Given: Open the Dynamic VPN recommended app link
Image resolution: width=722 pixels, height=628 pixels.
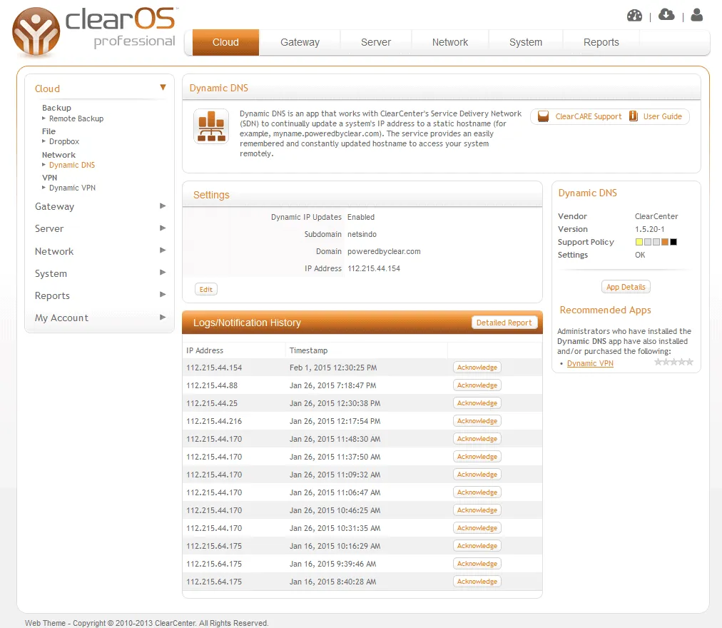Looking at the screenshot, I should [x=590, y=363].
